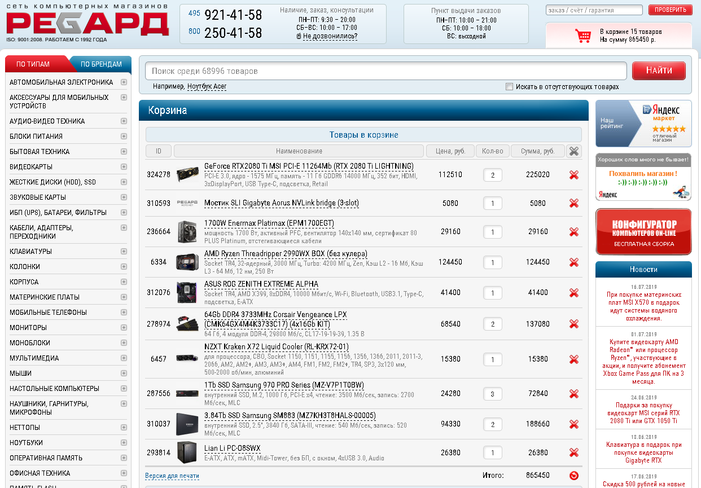This screenshot has width=701, height=488.
Task: Open the online PC configurator banner
Action: click(x=643, y=232)
